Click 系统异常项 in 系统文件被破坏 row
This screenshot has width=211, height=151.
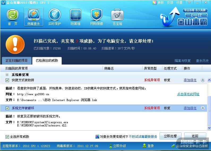(x=152, y=108)
